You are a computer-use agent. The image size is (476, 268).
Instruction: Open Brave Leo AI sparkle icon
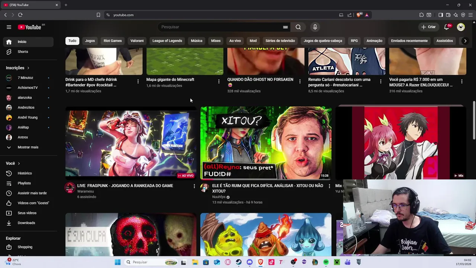click(x=456, y=15)
